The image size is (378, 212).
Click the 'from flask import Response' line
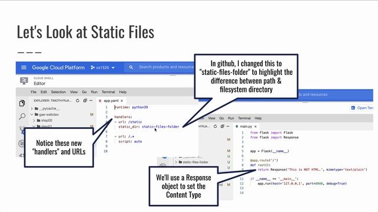point(274,137)
